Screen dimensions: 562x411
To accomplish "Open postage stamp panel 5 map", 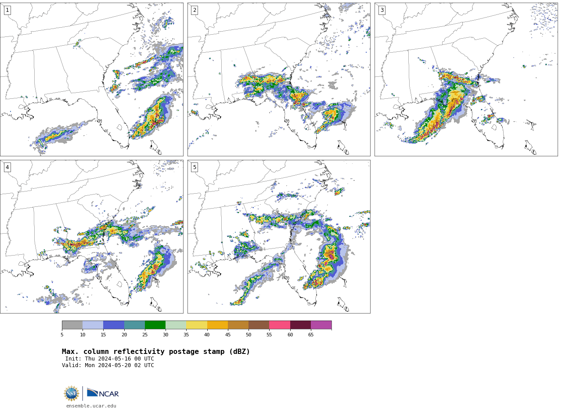I will (x=279, y=237).
